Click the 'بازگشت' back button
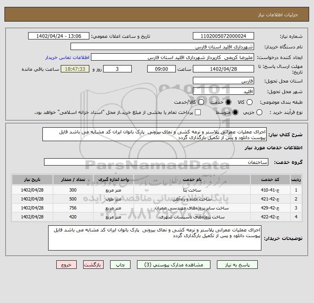The height and width of the screenshot is (303, 314). [93, 265]
